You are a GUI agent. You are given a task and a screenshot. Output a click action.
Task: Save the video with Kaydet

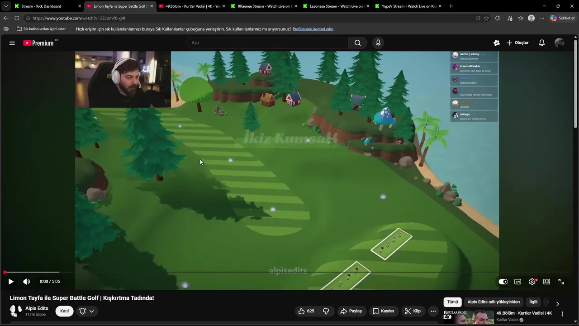coord(384,311)
